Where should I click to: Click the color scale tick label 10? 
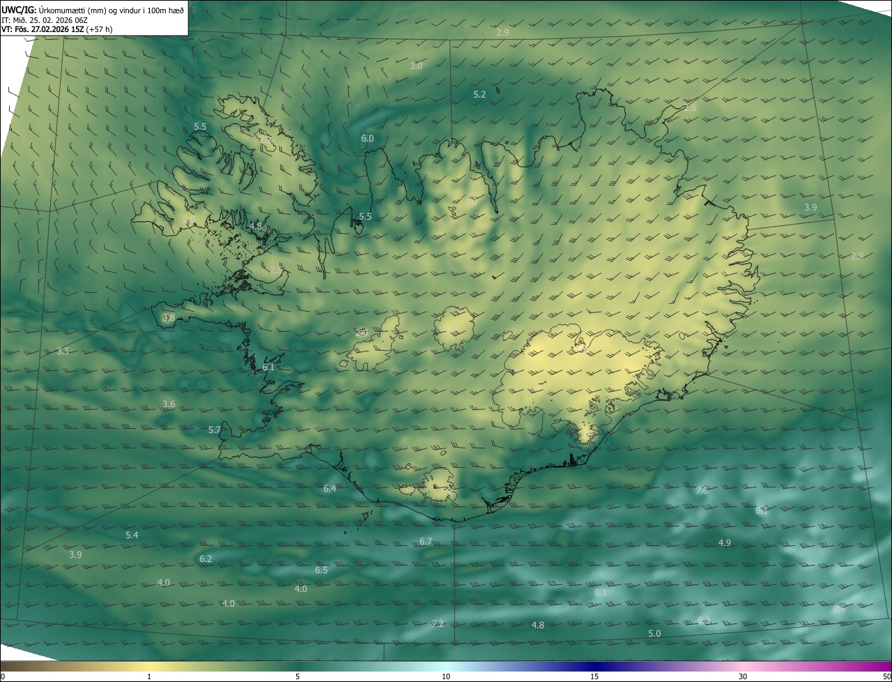click(446, 677)
